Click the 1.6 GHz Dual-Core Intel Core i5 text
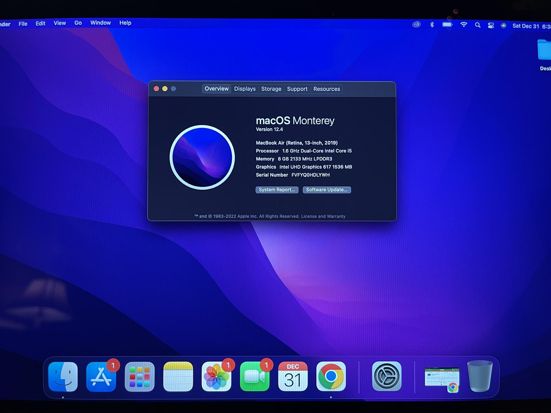This screenshot has width=551, height=413. [317, 151]
